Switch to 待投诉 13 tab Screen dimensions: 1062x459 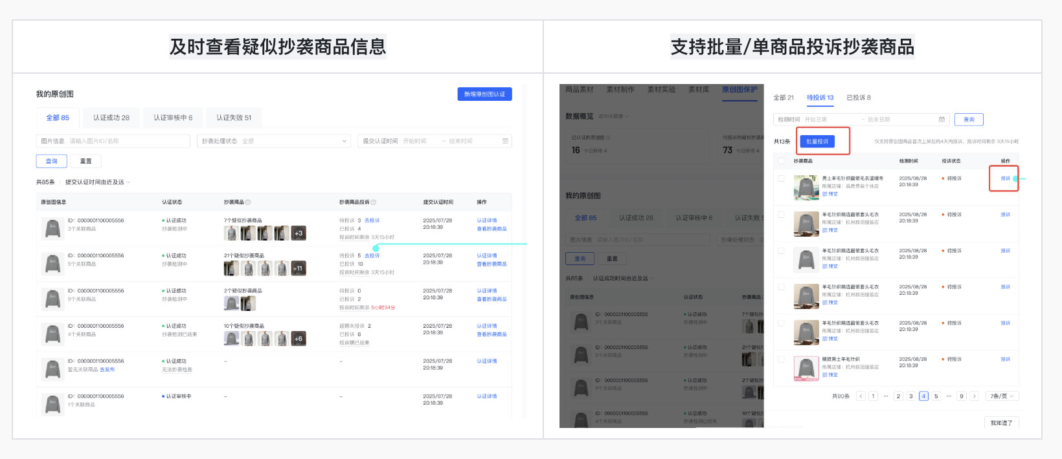point(820,98)
